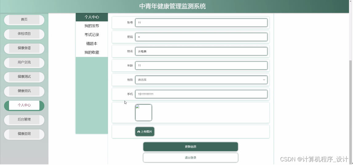The width and height of the screenshot is (353, 165).
Task: Click the 账号 input field
Action: click(x=201, y=23)
